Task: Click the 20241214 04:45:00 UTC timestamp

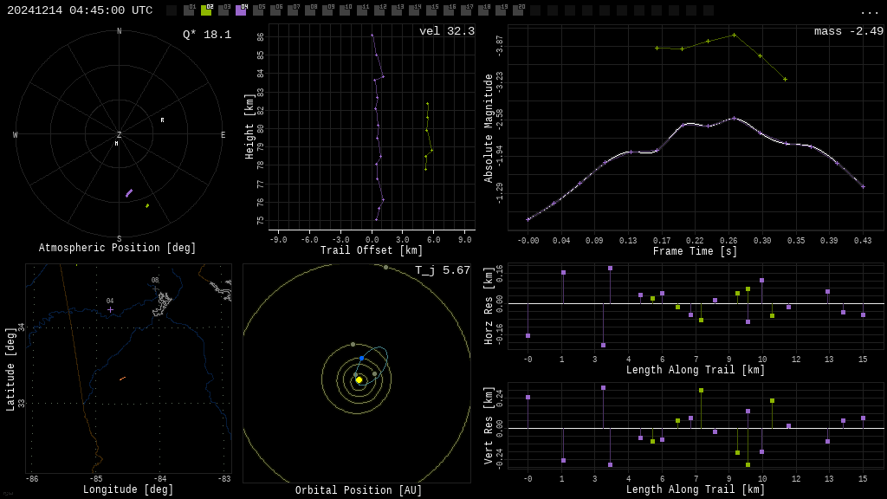Action: pyautogui.click(x=80, y=10)
